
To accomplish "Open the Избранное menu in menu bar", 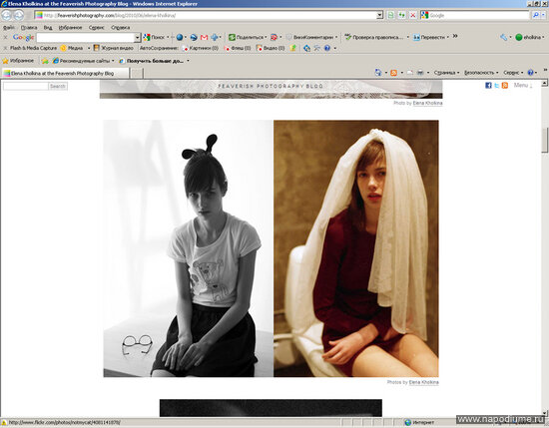I will pos(70,27).
